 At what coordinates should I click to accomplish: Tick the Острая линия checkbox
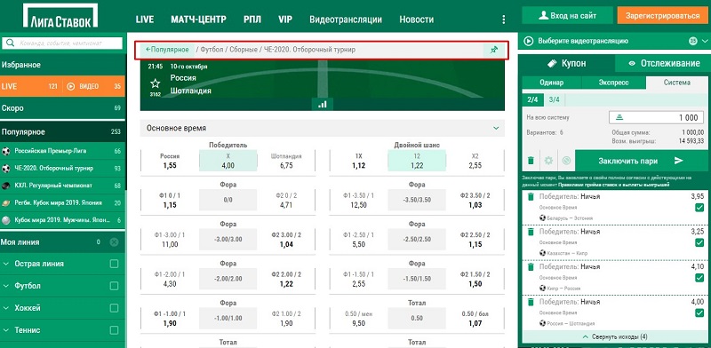coord(114,264)
